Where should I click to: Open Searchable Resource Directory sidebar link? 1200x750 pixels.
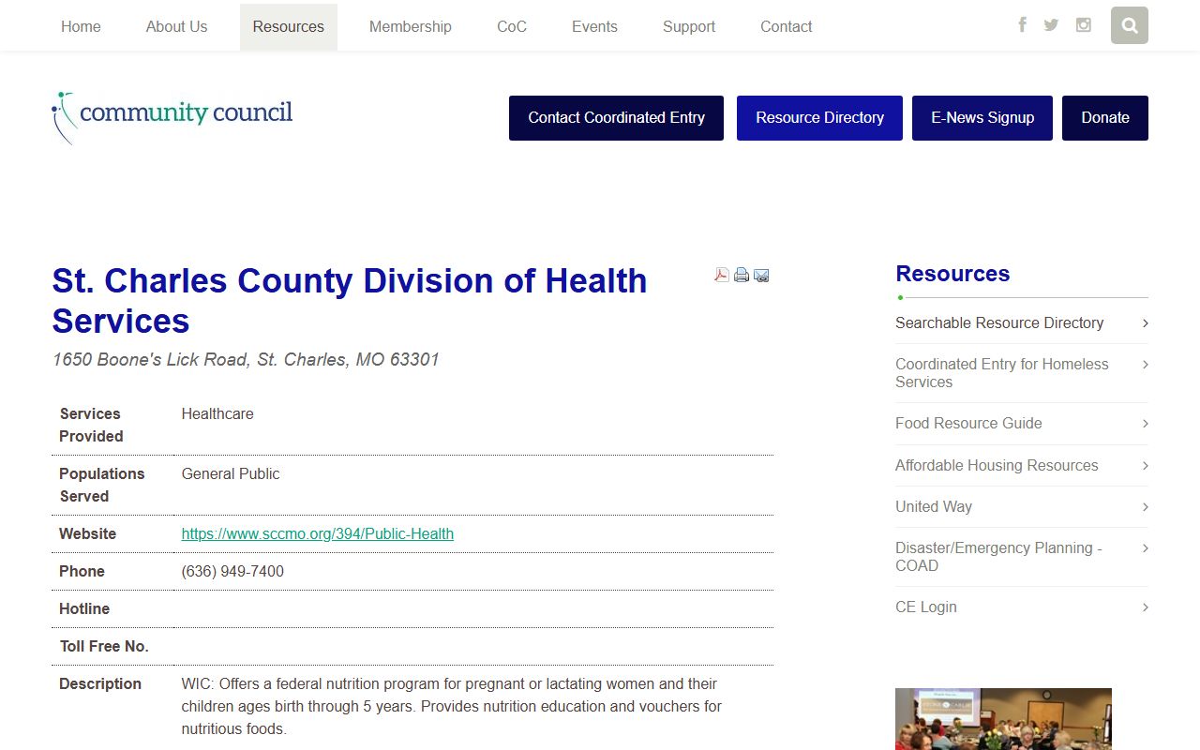point(999,322)
